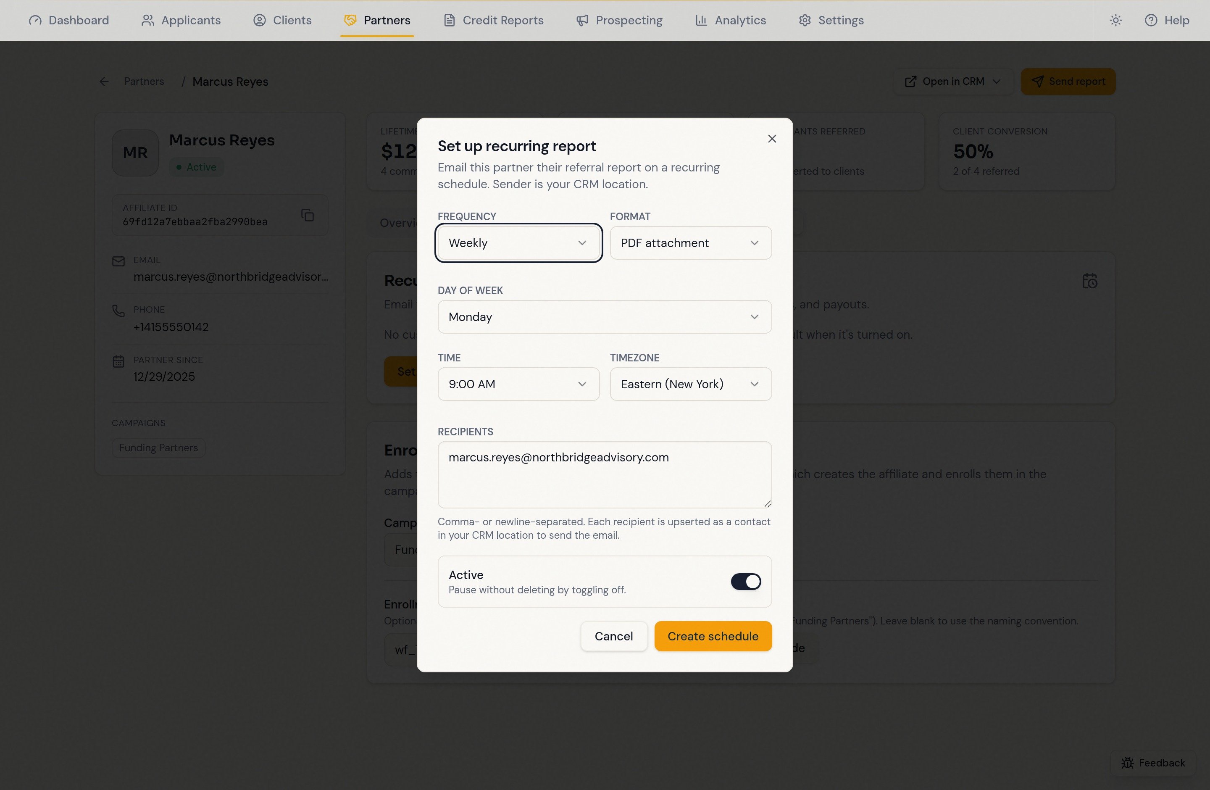Expand the Open in CRM dropdown

tap(953, 82)
